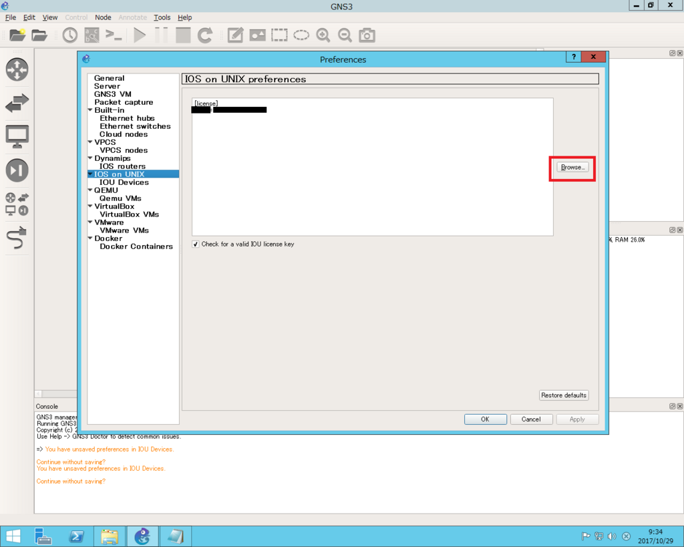Click the Cancel button
This screenshot has height=547, width=684.
(x=531, y=419)
